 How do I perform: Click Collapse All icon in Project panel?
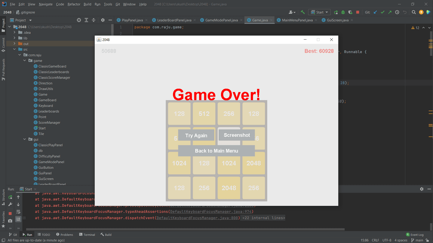click(94, 20)
